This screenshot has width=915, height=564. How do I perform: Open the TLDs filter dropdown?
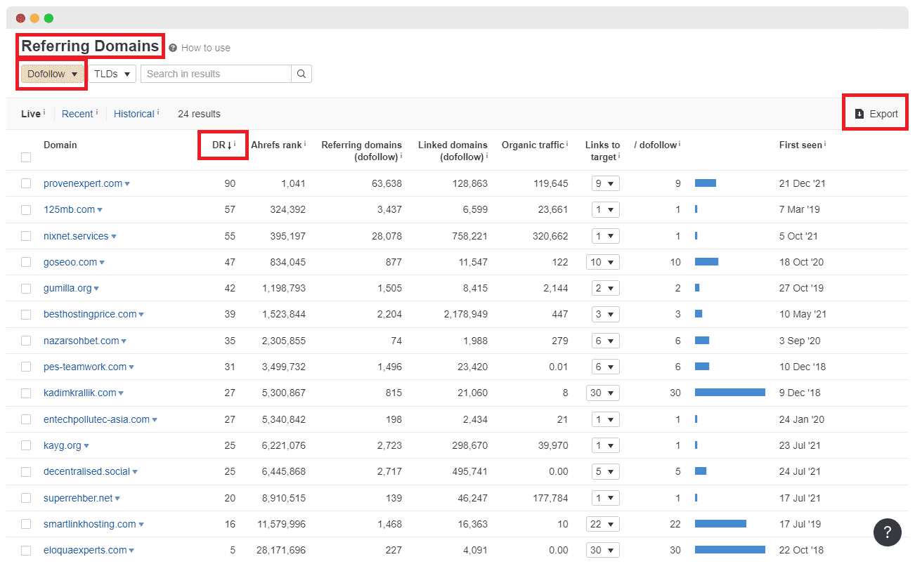112,74
